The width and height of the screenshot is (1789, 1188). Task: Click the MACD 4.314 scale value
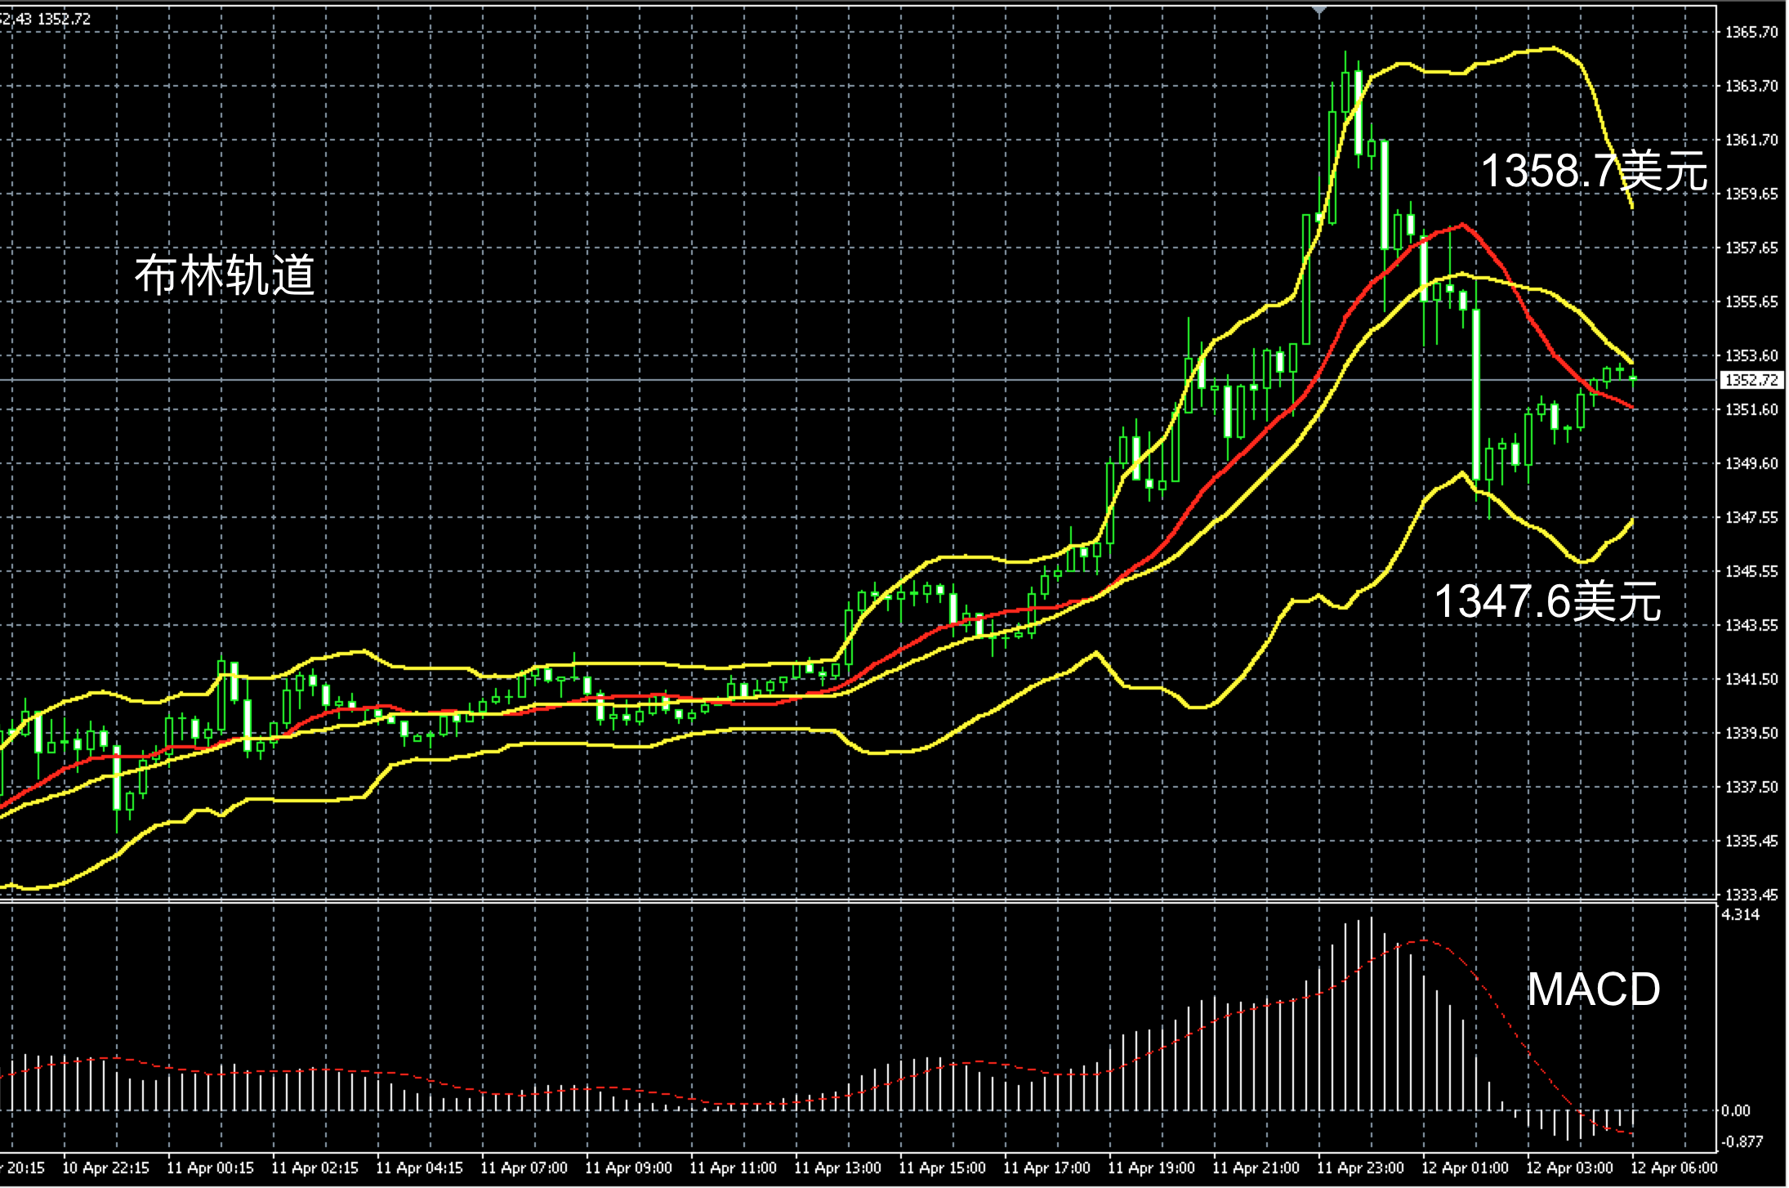tap(1740, 914)
